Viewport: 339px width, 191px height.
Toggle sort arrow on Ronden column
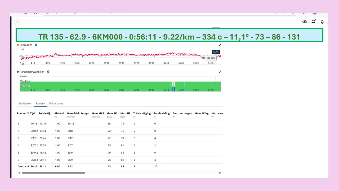[x=28, y=113]
